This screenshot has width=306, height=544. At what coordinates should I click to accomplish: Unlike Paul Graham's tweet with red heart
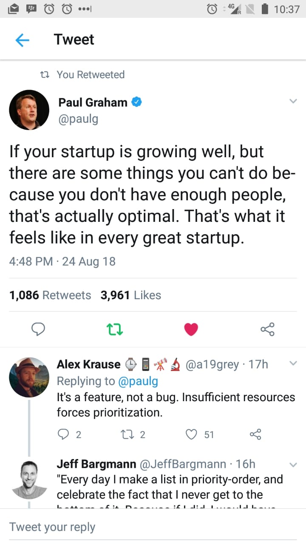point(191,329)
